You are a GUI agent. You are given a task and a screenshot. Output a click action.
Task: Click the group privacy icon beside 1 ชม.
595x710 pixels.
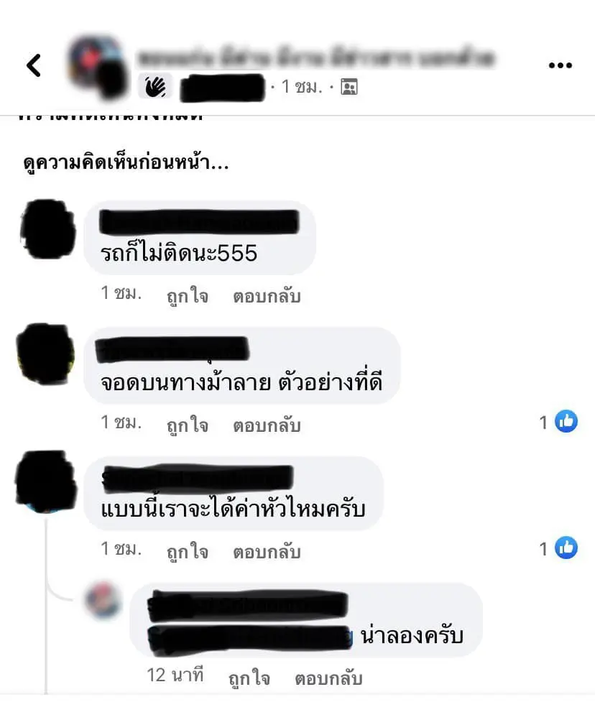pyautogui.click(x=349, y=86)
